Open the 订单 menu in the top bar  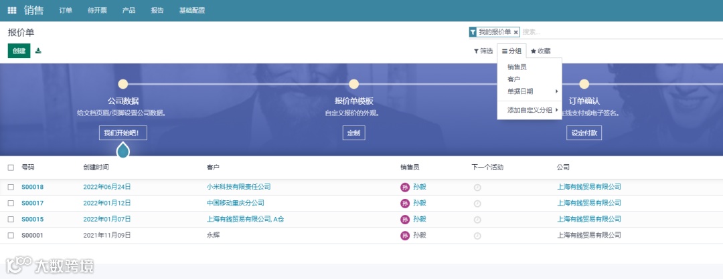(x=66, y=11)
